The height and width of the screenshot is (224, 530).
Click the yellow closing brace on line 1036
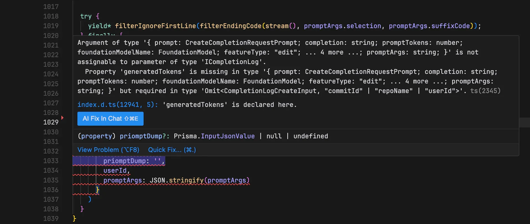[x=97, y=190]
